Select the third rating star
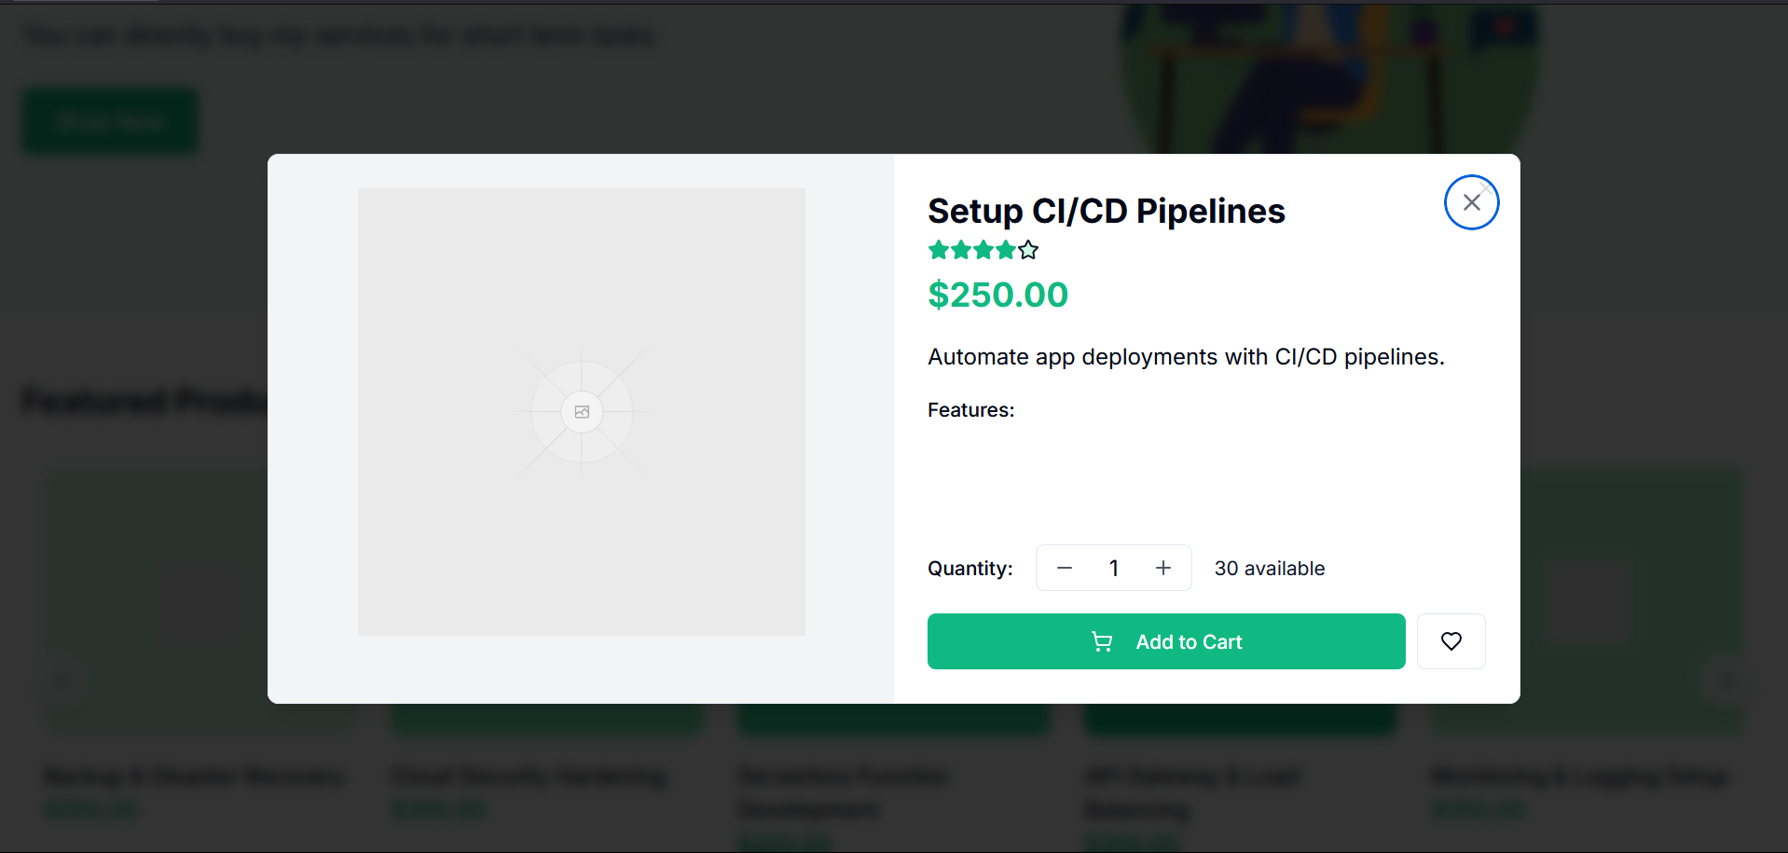 tap(983, 250)
